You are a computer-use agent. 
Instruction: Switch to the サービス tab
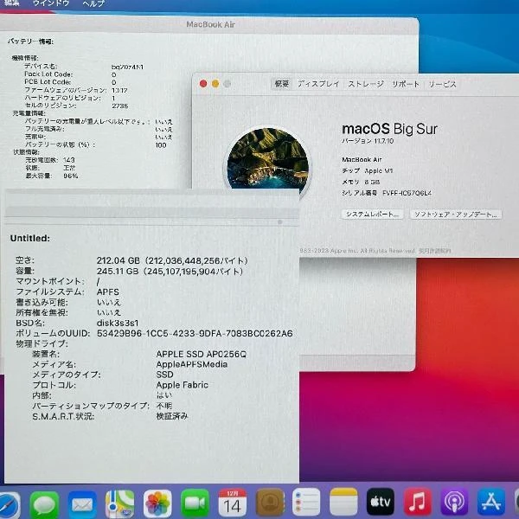tap(443, 84)
